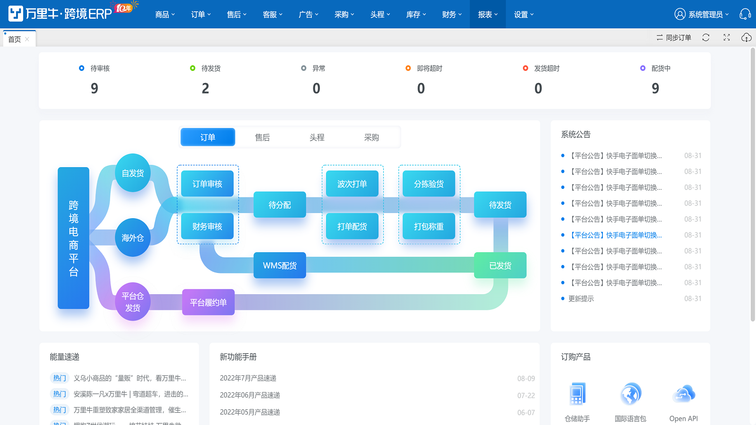The width and height of the screenshot is (756, 425).
Task: Click the page vertical scrollbar
Action: point(753,184)
